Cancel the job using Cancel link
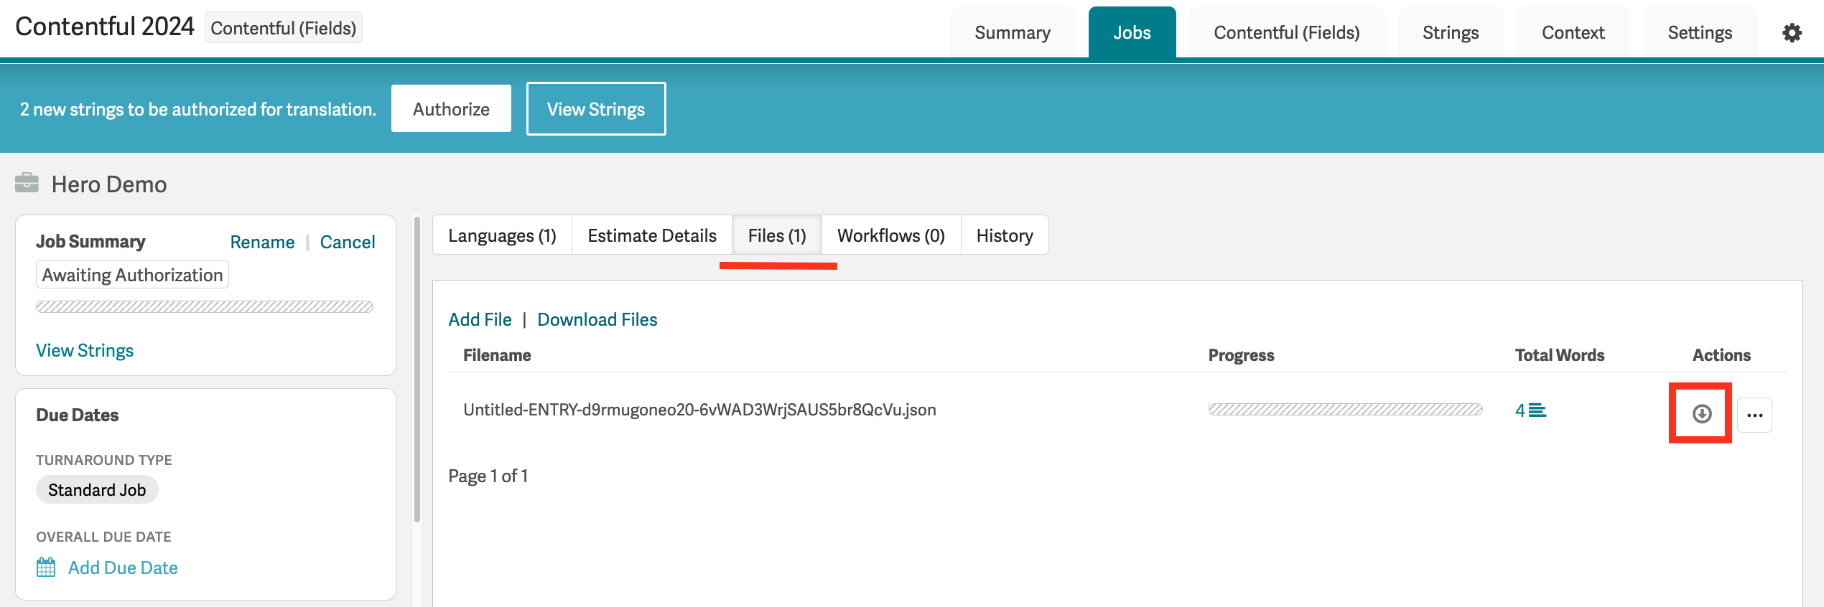This screenshot has width=1824, height=607. coord(347,243)
